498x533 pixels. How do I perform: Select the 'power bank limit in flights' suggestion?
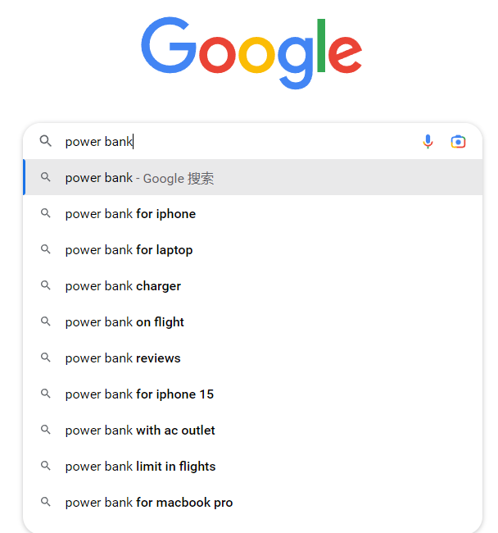click(x=252, y=466)
